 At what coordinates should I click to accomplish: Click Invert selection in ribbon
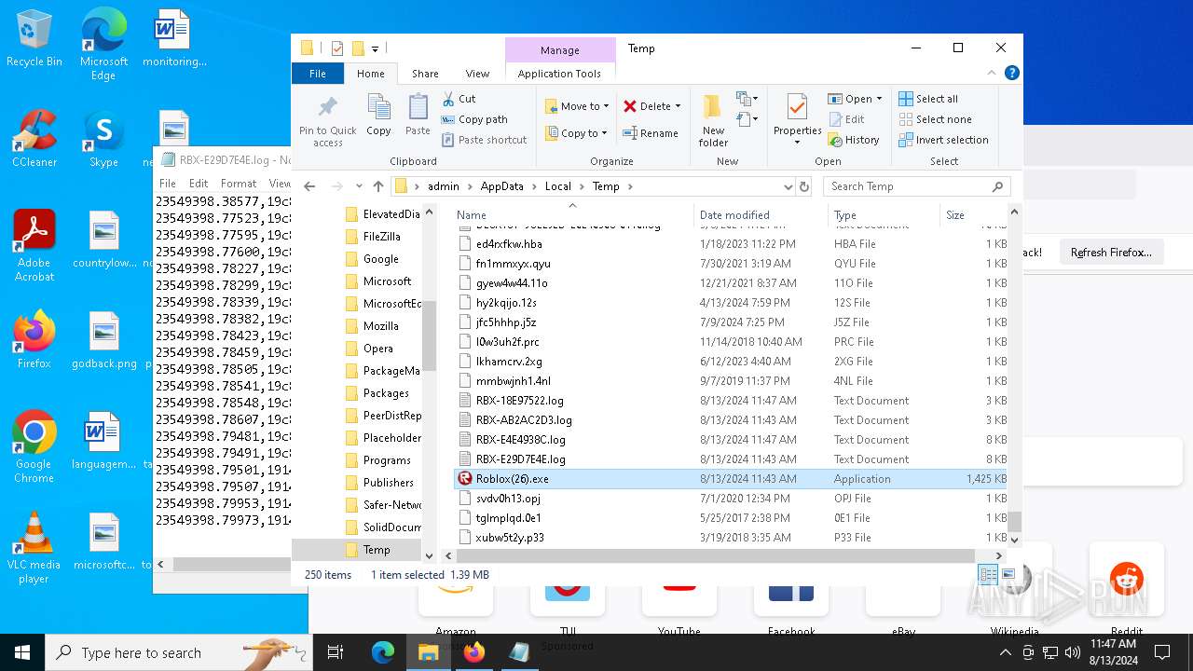point(943,140)
